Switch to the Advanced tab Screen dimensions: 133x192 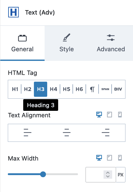coord(111,43)
